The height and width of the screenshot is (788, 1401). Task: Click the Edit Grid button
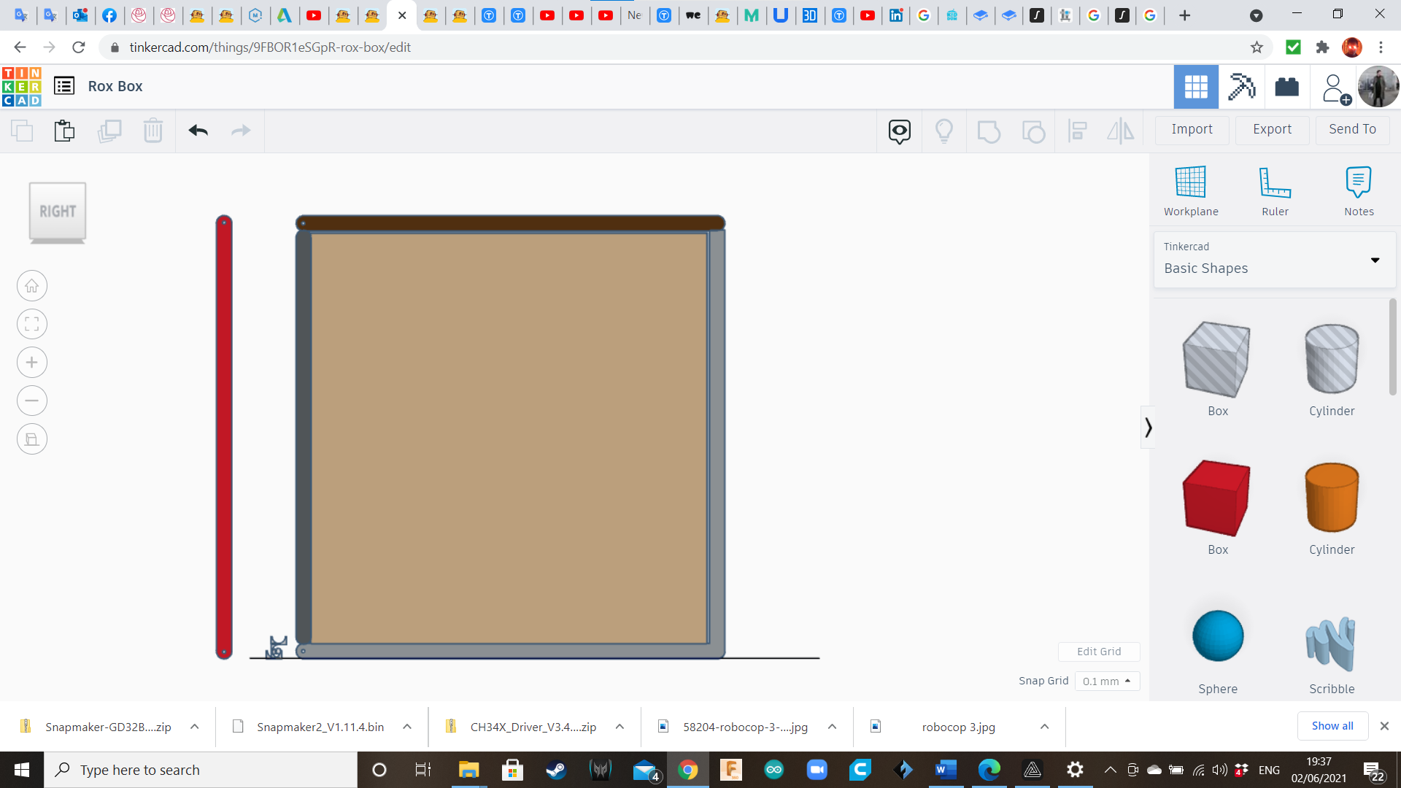[1098, 652]
